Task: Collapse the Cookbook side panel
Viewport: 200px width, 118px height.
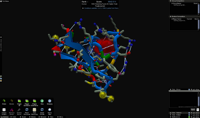Action: (1, 37)
